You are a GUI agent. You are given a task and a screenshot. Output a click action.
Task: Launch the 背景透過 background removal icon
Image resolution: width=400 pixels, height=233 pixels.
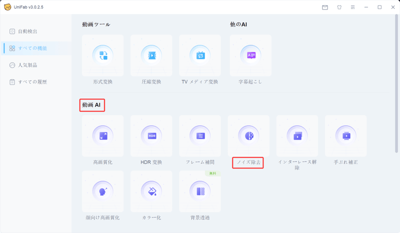(x=200, y=191)
